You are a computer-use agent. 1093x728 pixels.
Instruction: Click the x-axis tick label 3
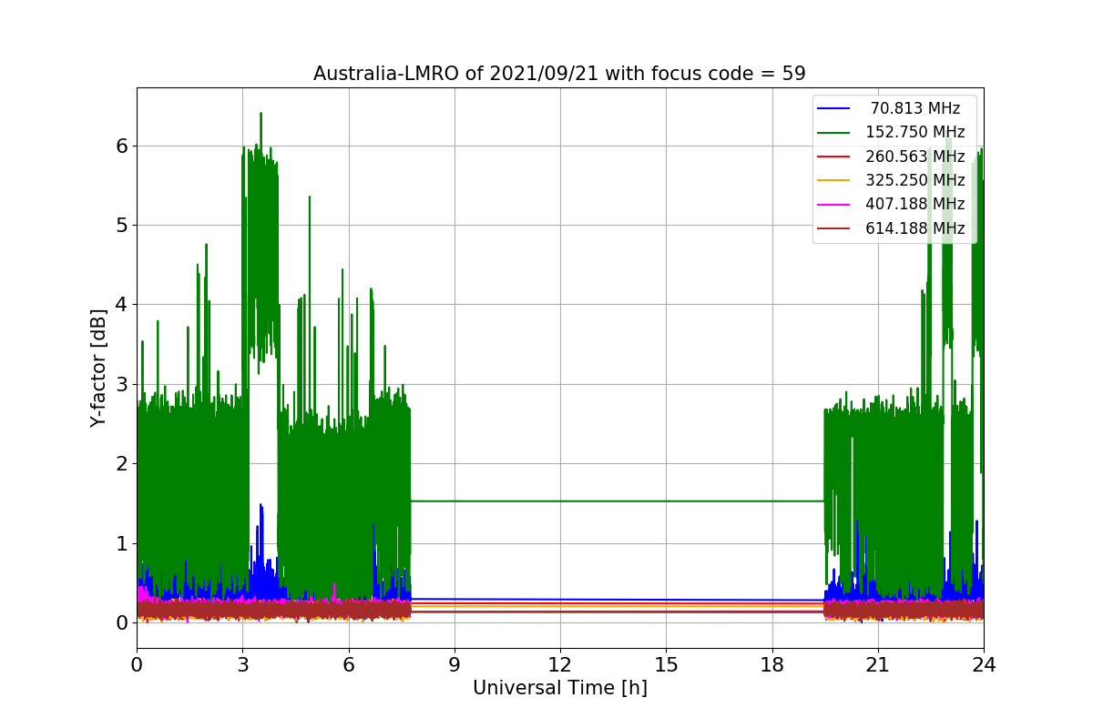pyautogui.click(x=242, y=665)
